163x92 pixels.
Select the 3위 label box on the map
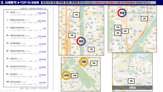(x=118, y=27)
